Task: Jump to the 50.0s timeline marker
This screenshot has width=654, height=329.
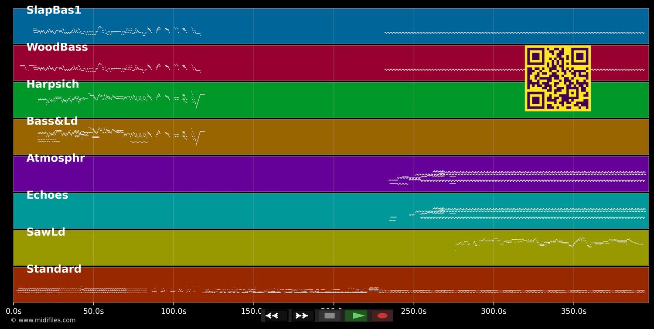Action: (x=93, y=311)
